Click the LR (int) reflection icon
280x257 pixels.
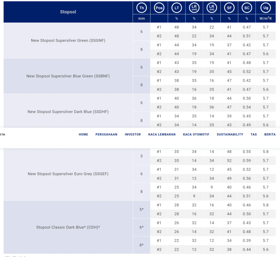(212, 8)
